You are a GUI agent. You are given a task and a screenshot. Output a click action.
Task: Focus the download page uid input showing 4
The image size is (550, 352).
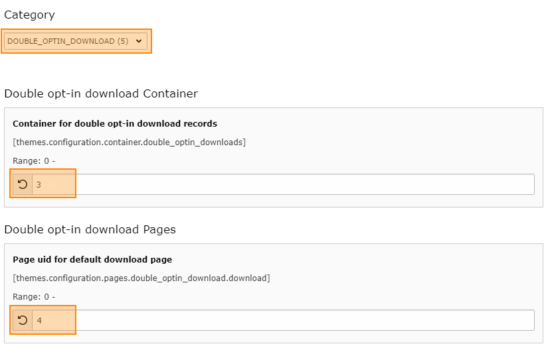pyautogui.click(x=283, y=320)
